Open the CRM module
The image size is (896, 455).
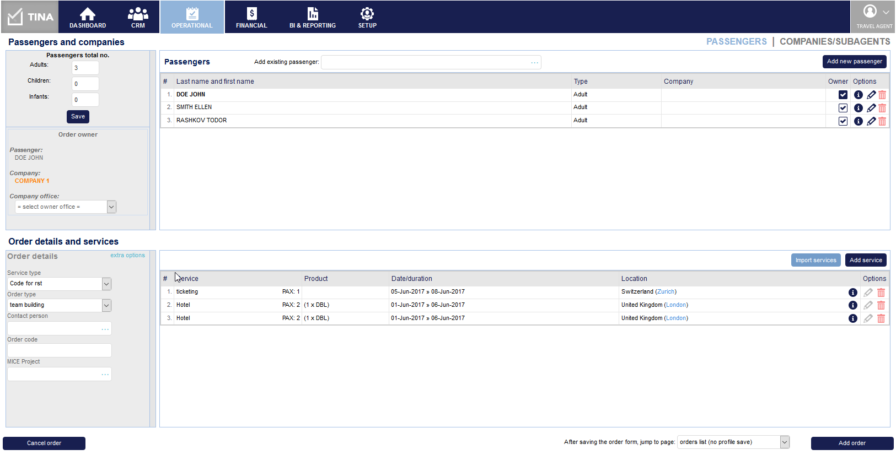pos(138,17)
